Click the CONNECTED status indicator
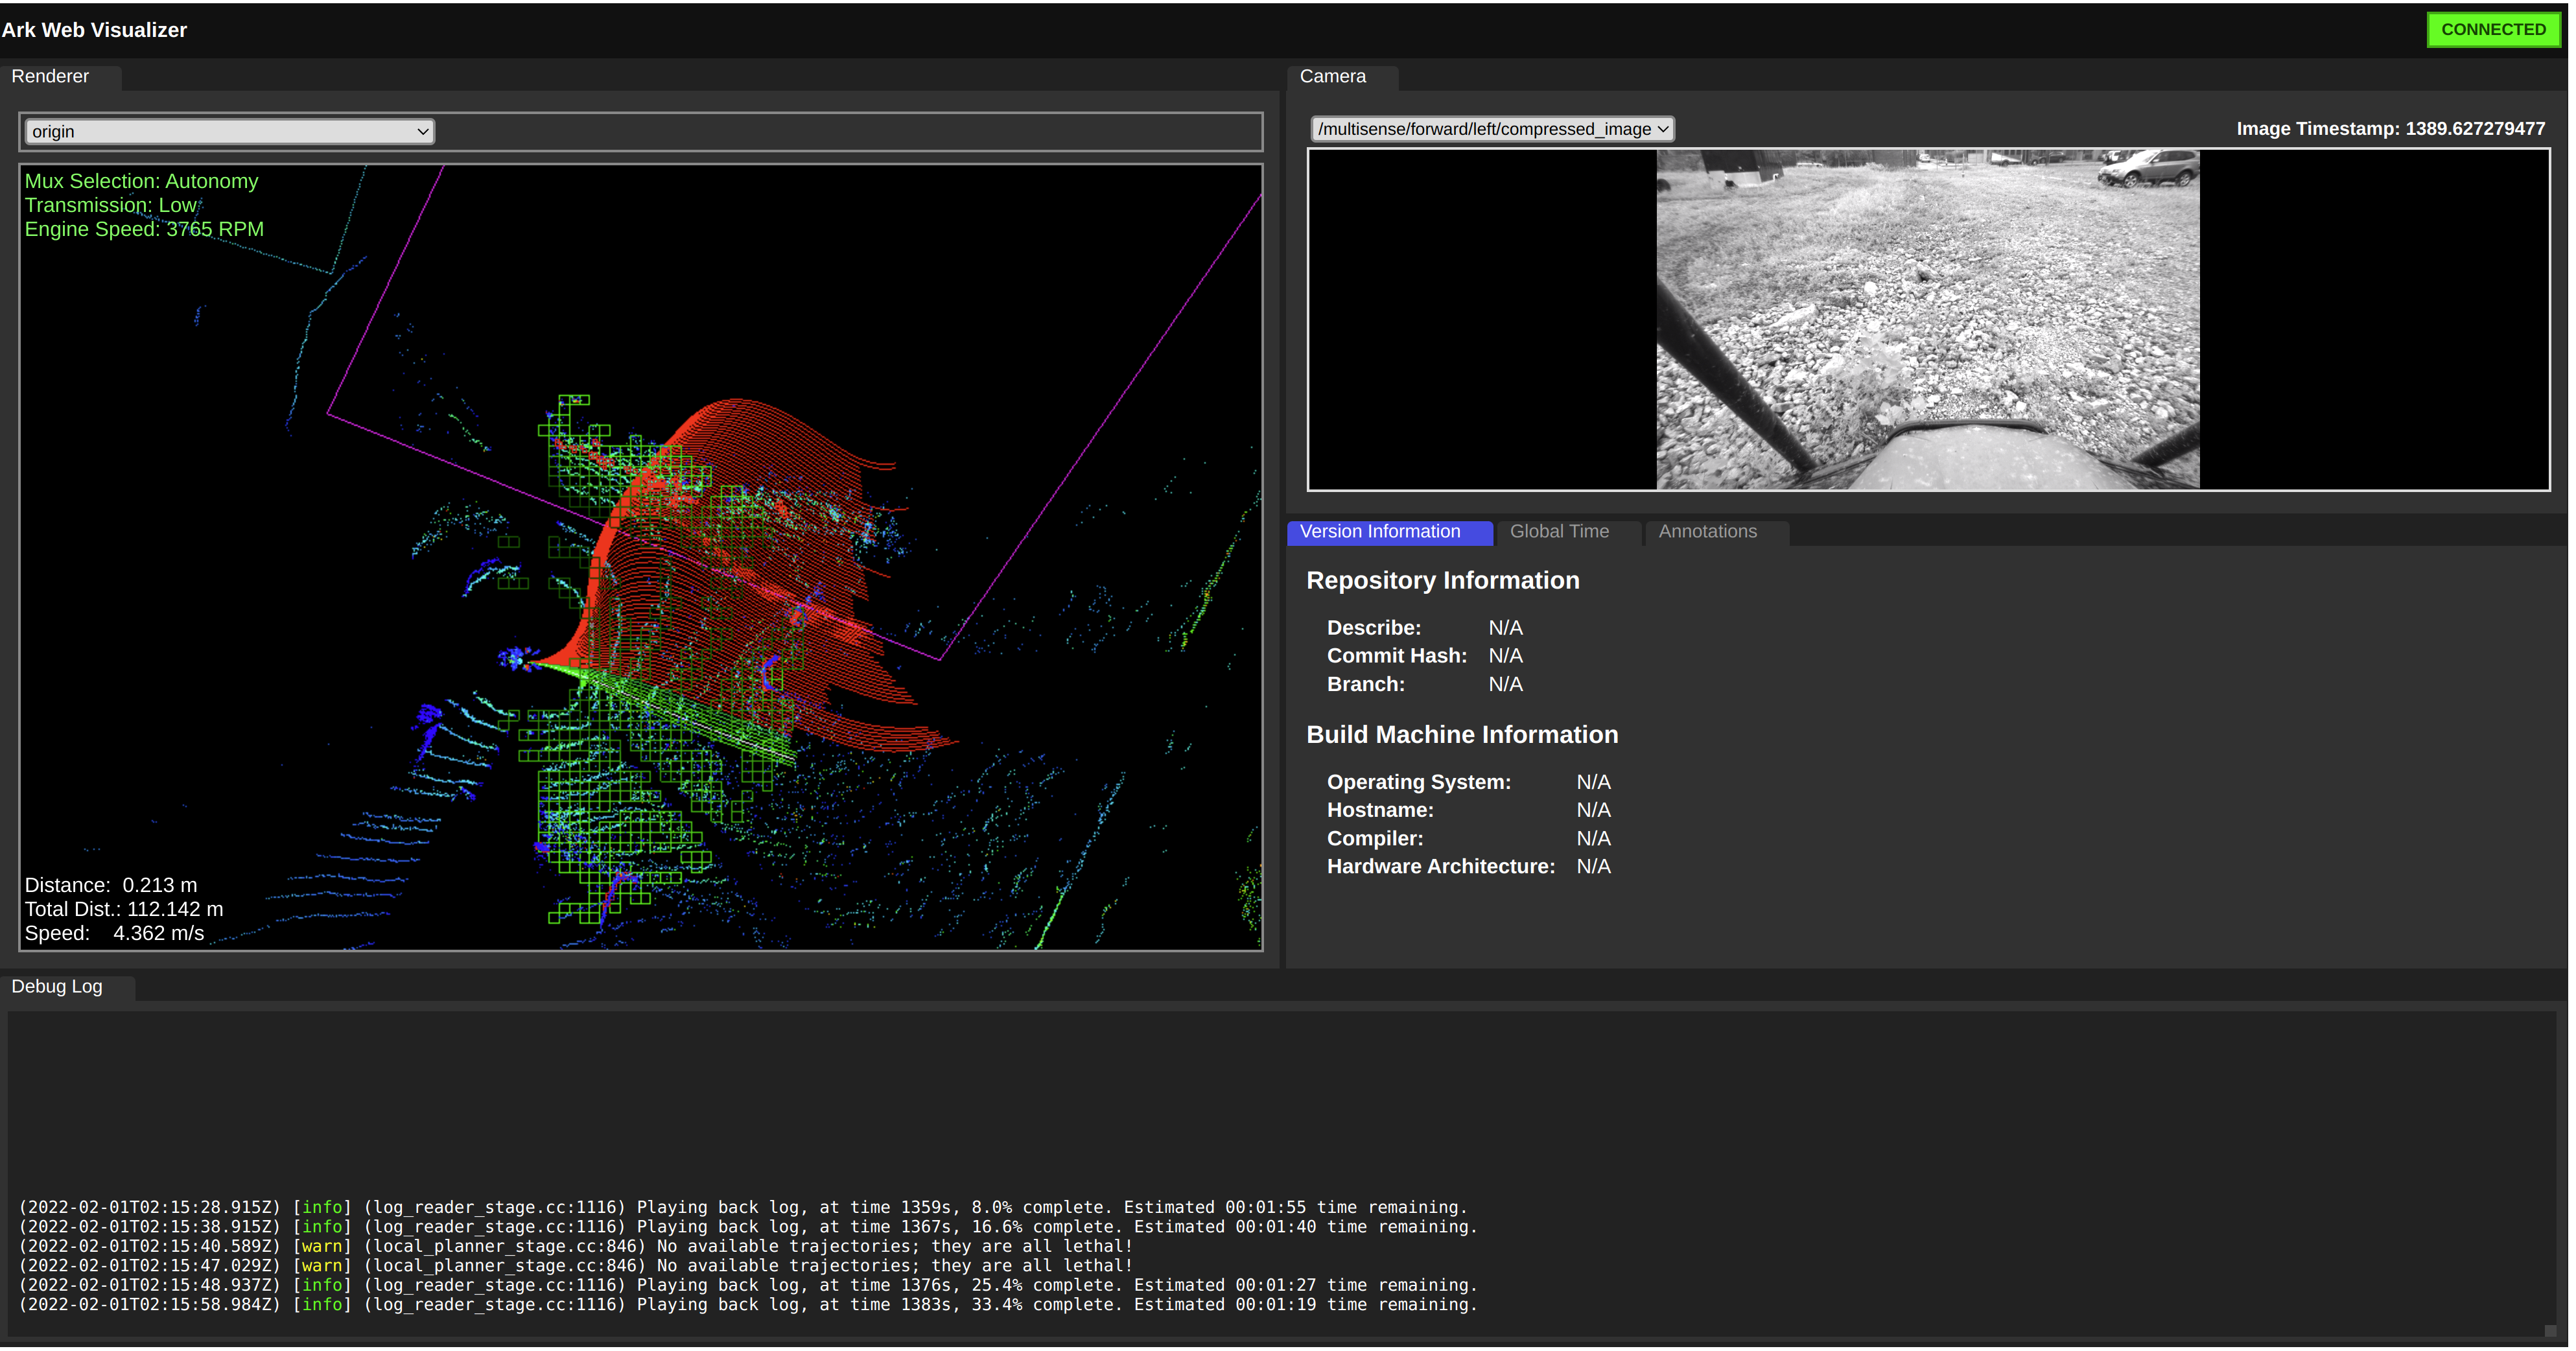Image resolution: width=2576 pixels, height=1351 pixels. pos(2493,30)
